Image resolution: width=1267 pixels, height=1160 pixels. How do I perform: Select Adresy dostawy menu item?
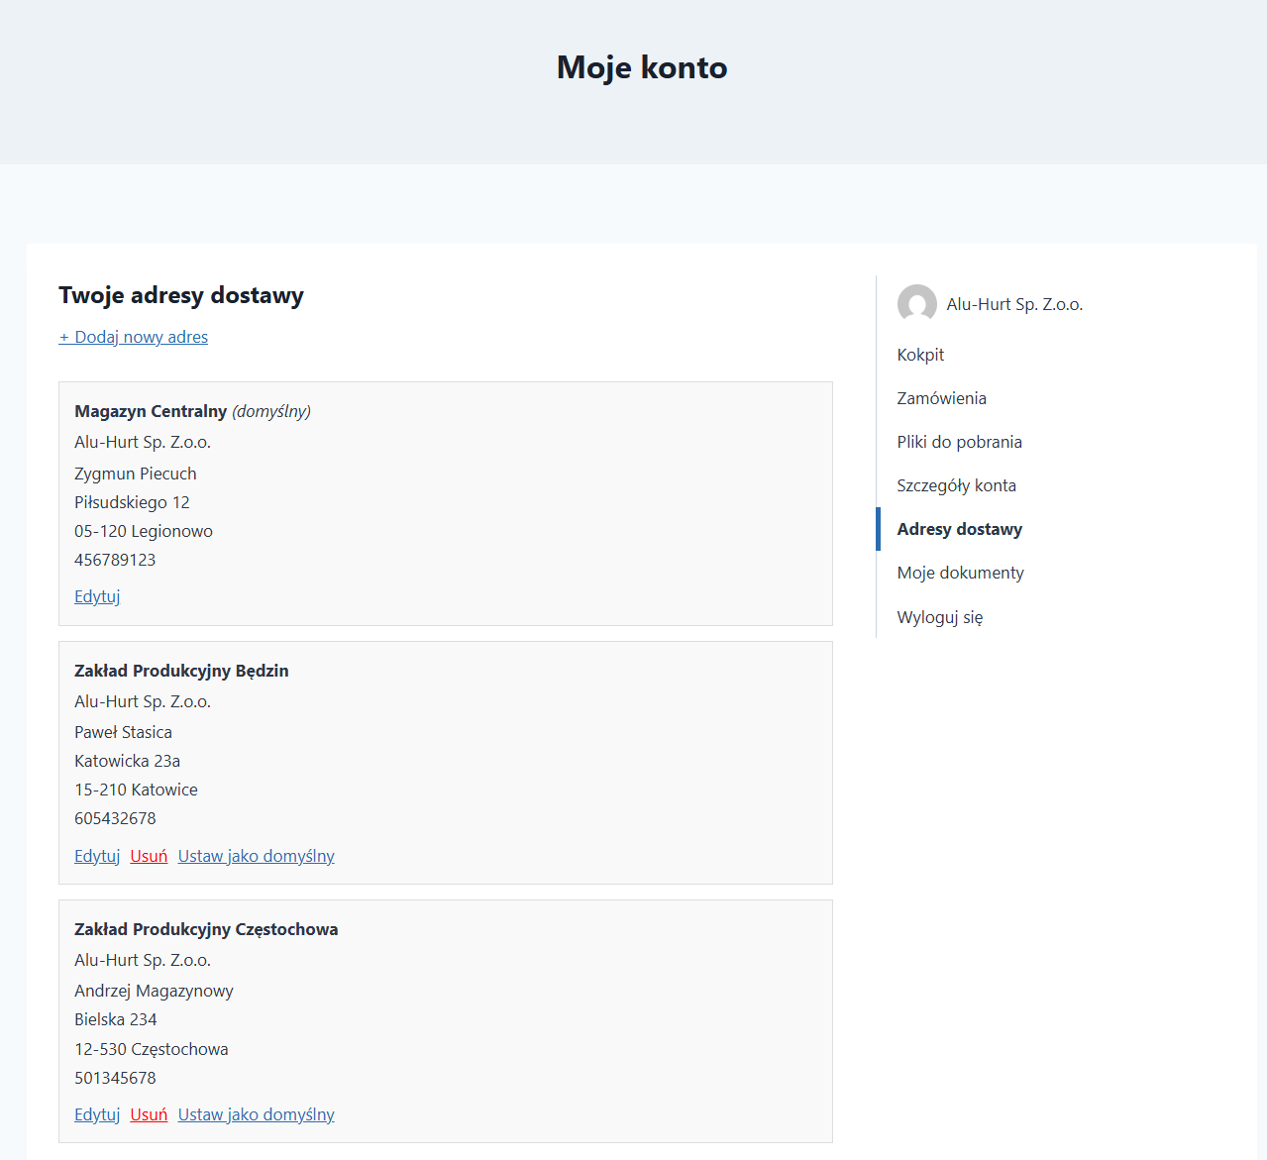959,529
